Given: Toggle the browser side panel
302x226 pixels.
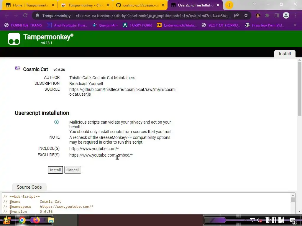Looking at the screenshot, I should [277, 15].
